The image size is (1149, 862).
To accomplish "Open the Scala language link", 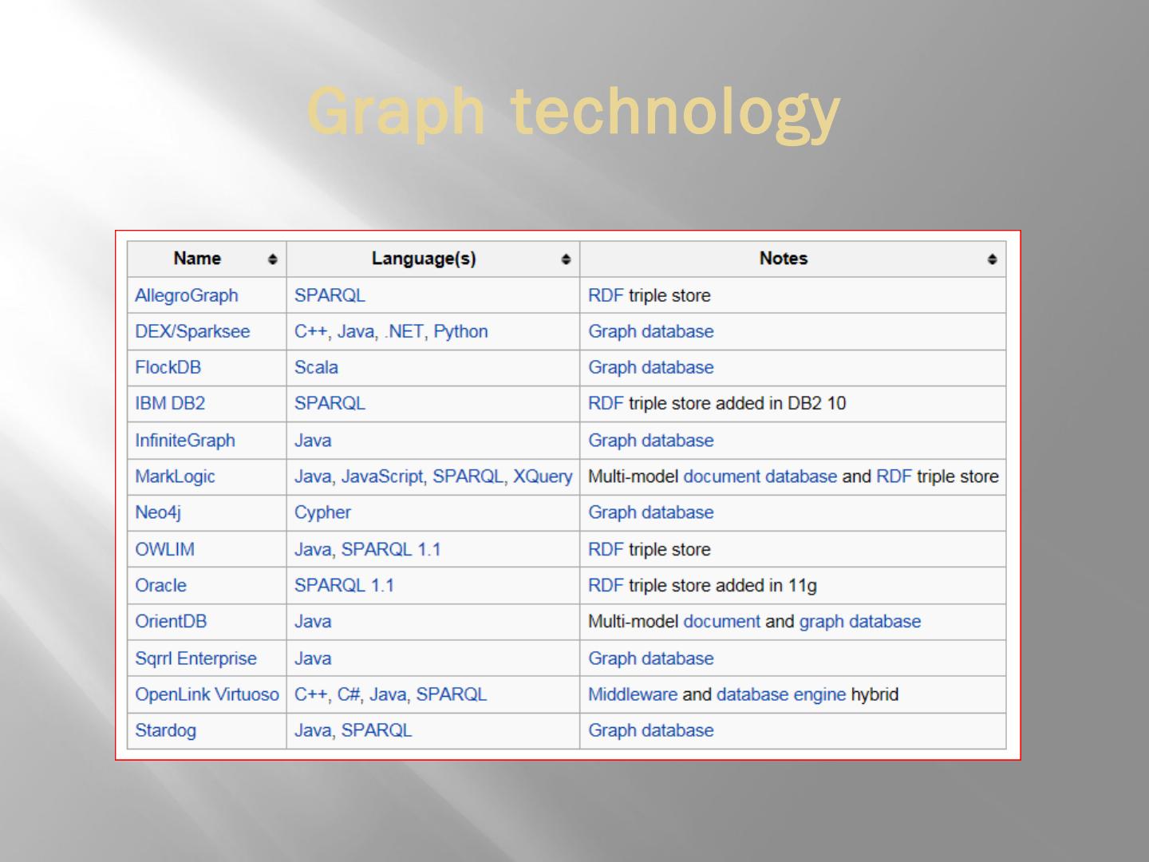I will tap(316, 367).
